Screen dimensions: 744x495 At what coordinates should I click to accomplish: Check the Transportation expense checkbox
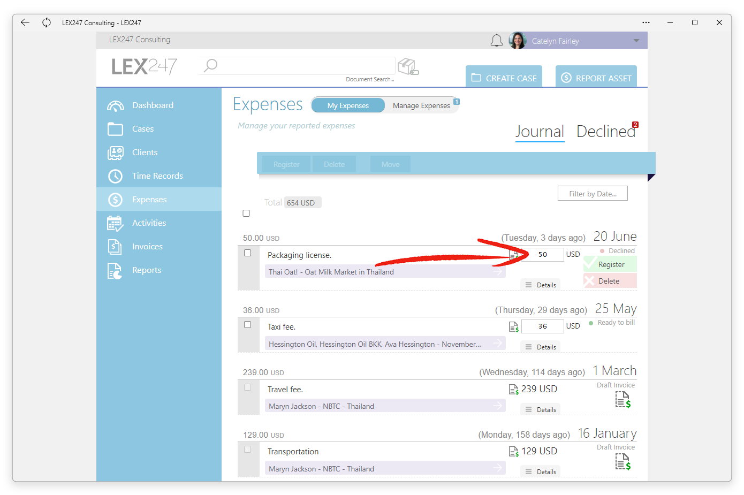[x=247, y=449]
